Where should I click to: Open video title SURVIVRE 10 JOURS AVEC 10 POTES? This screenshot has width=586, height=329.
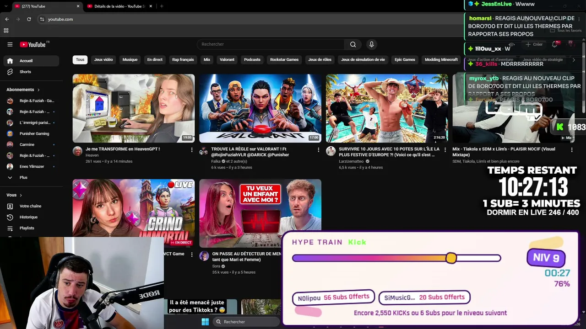pyautogui.click(x=389, y=152)
